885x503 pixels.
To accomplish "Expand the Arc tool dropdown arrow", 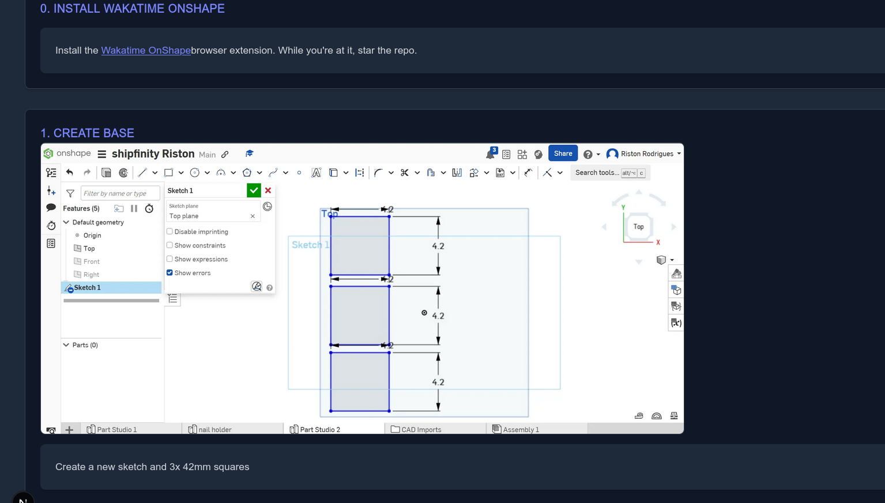I will click(x=233, y=172).
